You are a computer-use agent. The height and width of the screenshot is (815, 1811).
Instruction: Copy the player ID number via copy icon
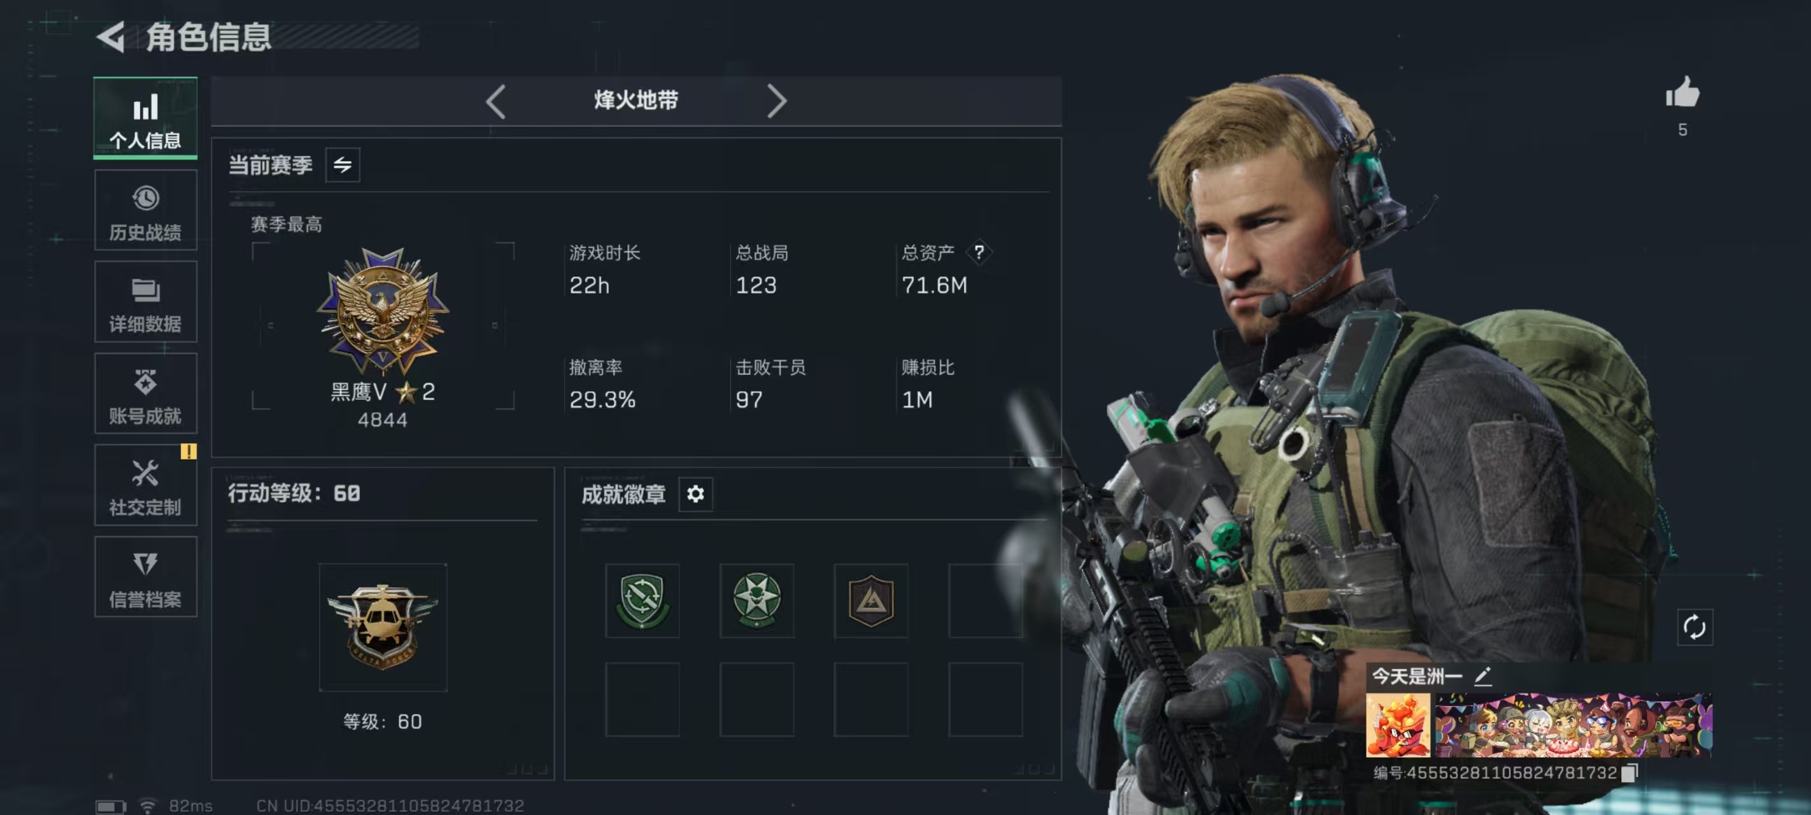coord(1630,772)
